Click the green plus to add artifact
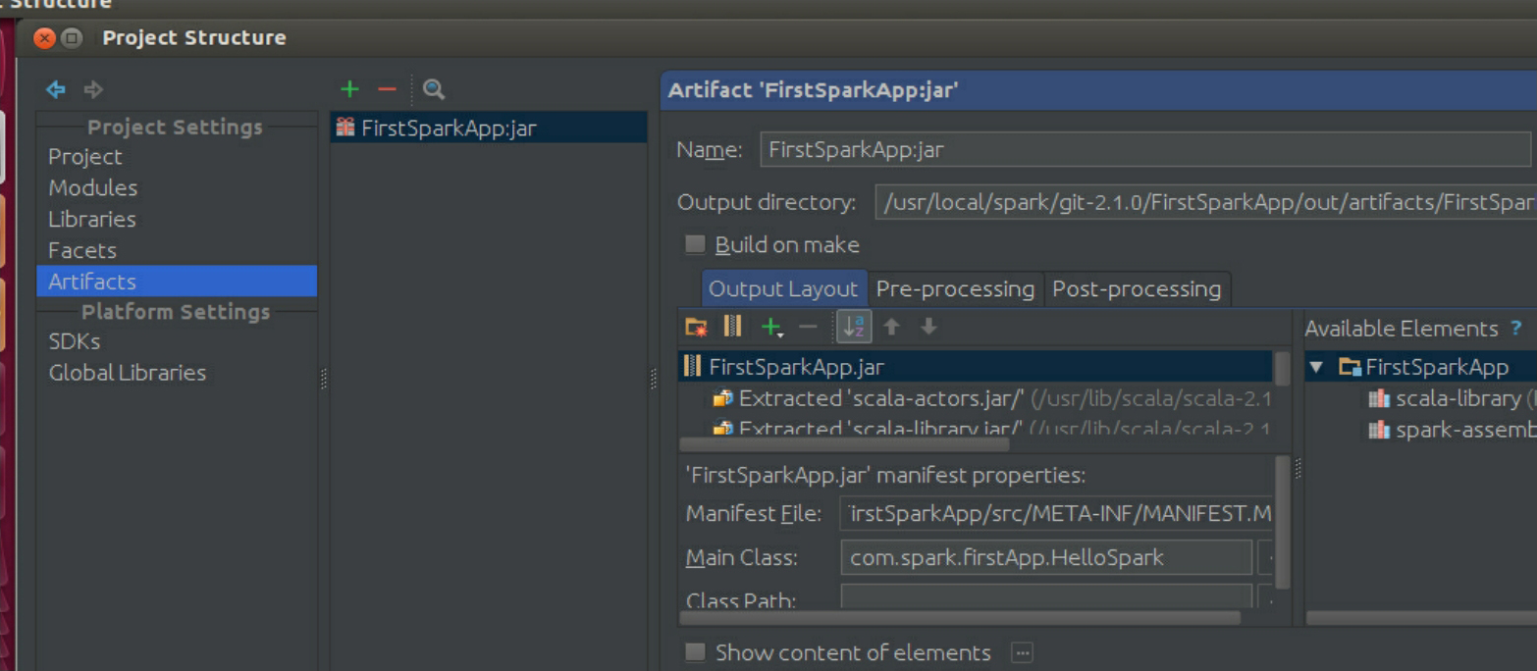Screen dimensions: 1537x671 (x=349, y=89)
